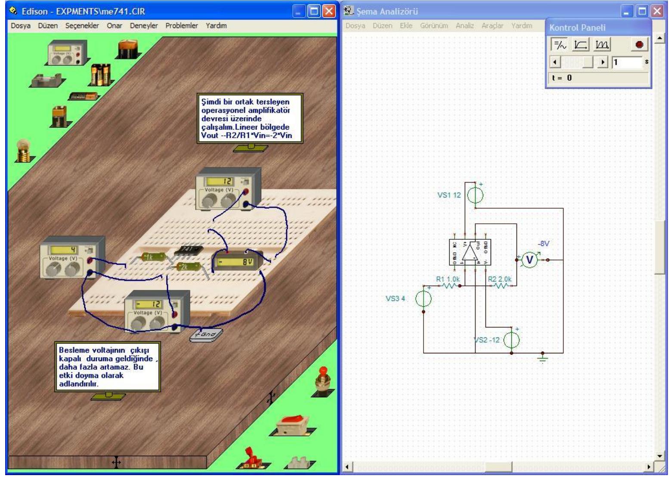Select the pack of upright AA batteries
Image resolution: width=671 pixels, height=479 pixels.
(101, 75)
